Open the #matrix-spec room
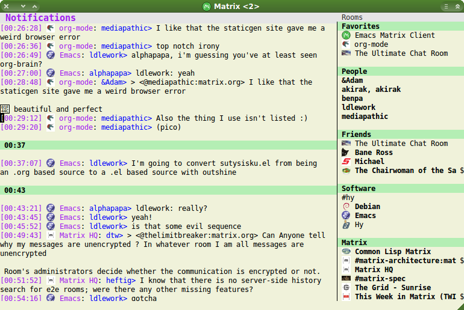Viewport: 464px width, 310px height. pos(380,279)
